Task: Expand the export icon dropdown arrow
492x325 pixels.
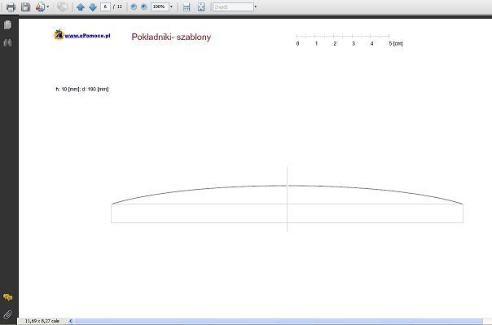Action: pos(48,7)
